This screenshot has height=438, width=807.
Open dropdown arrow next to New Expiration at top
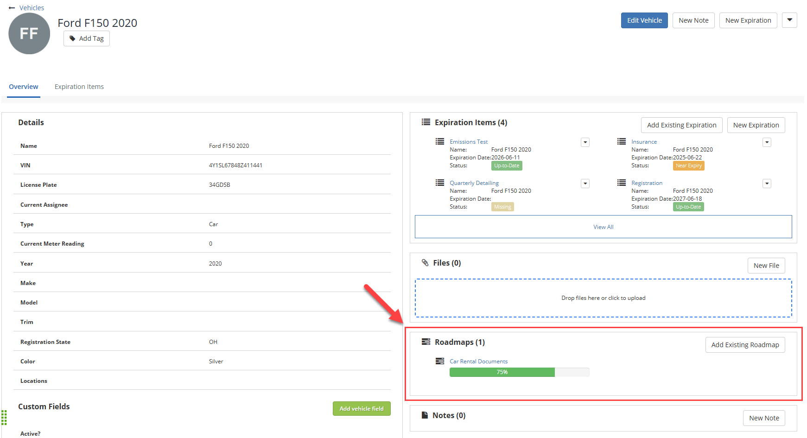click(789, 20)
